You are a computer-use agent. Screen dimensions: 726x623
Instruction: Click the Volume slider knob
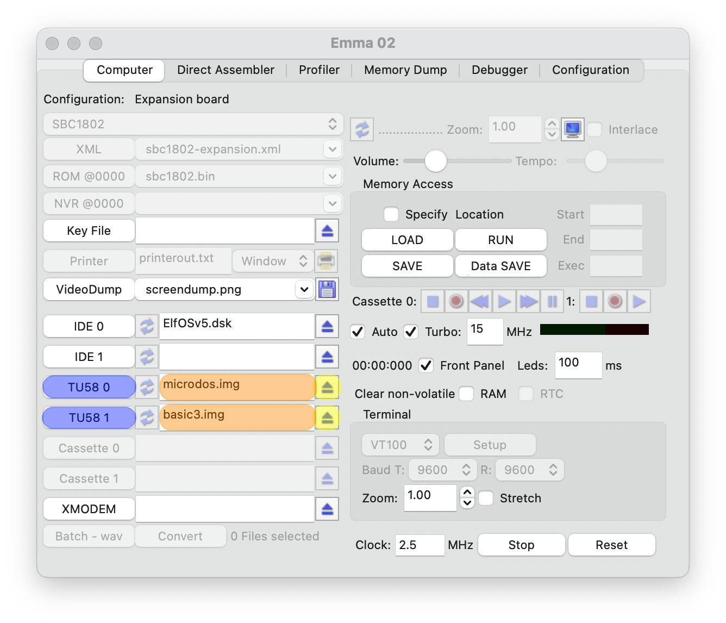435,161
